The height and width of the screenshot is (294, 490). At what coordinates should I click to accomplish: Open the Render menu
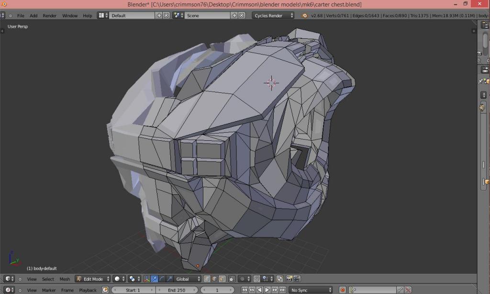click(x=49, y=16)
